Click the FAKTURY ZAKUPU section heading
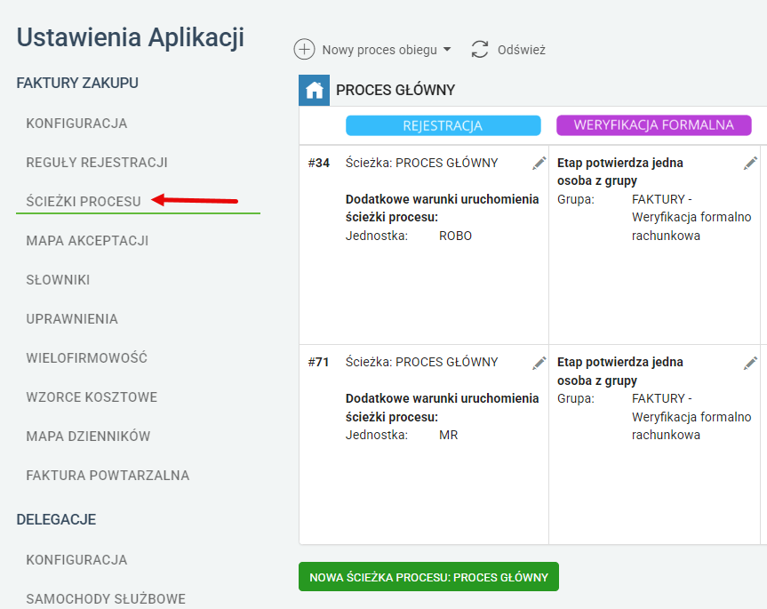The image size is (767, 609). [x=77, y=84]
